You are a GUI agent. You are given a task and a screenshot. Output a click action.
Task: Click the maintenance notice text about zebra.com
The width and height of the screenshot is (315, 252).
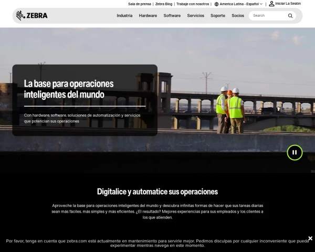click(x=157, y=243)
